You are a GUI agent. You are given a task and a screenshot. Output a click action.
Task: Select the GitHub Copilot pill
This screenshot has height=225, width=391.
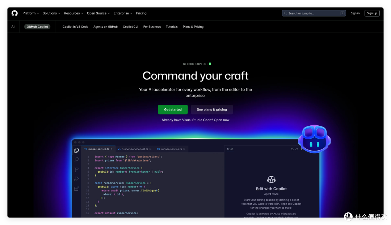(x=37, y=27)
